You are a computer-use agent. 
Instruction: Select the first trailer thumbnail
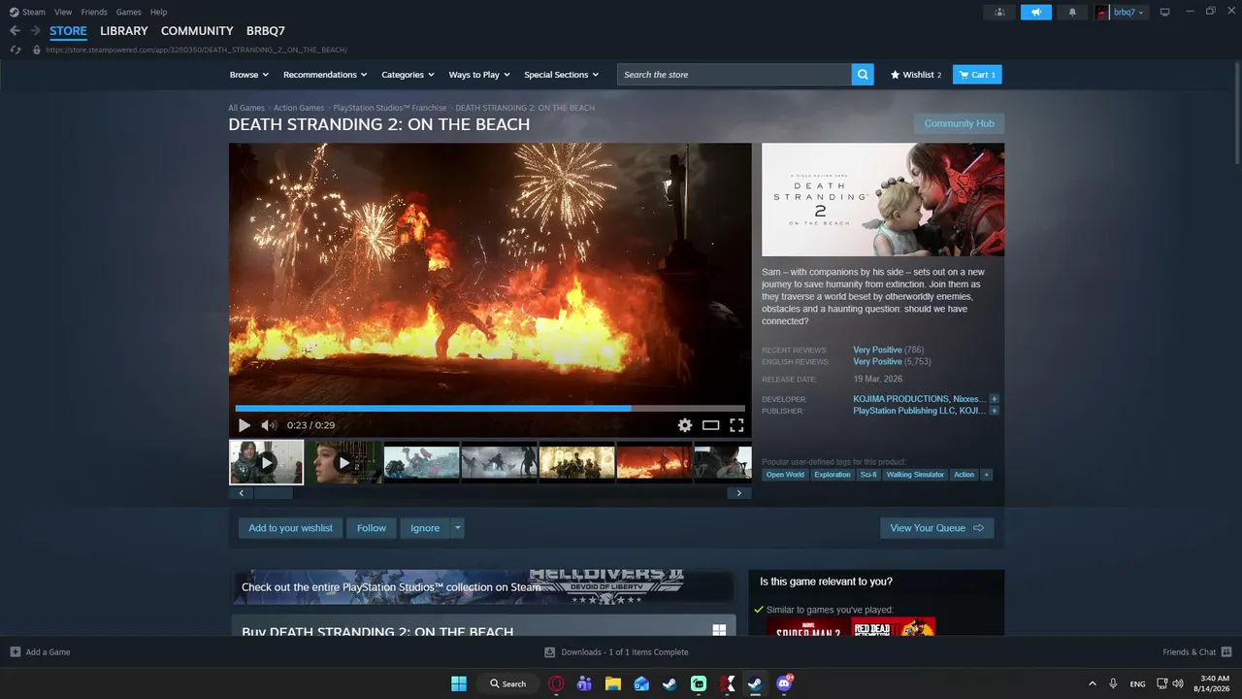pos(267,462)
